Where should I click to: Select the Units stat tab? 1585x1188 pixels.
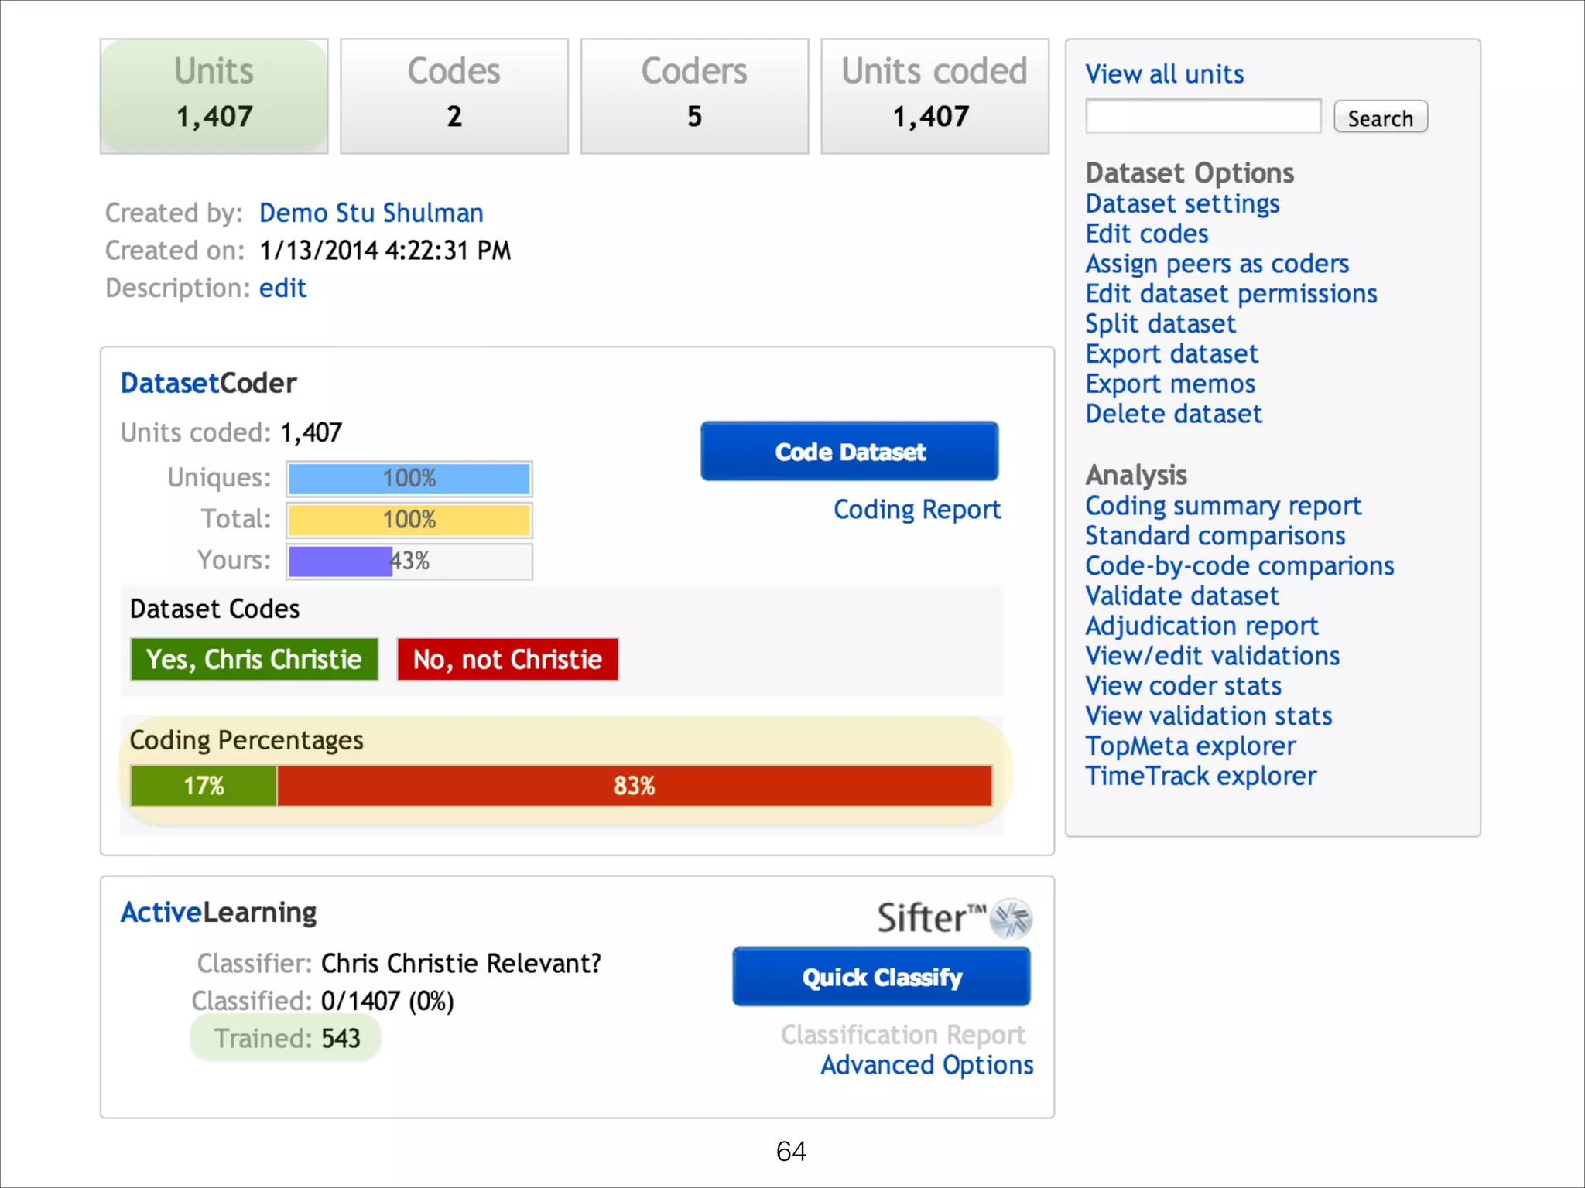(214, 96)
